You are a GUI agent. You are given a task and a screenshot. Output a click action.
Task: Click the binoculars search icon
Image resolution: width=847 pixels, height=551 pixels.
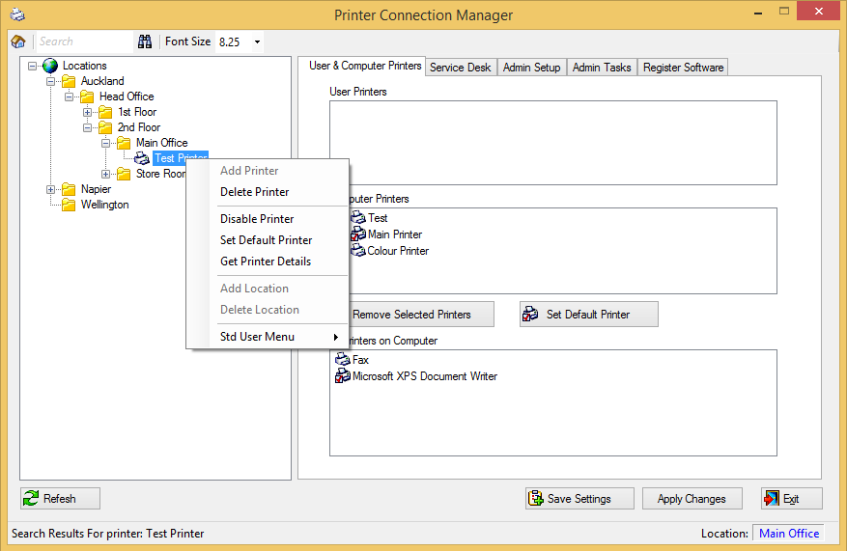[x=145, y=41]
